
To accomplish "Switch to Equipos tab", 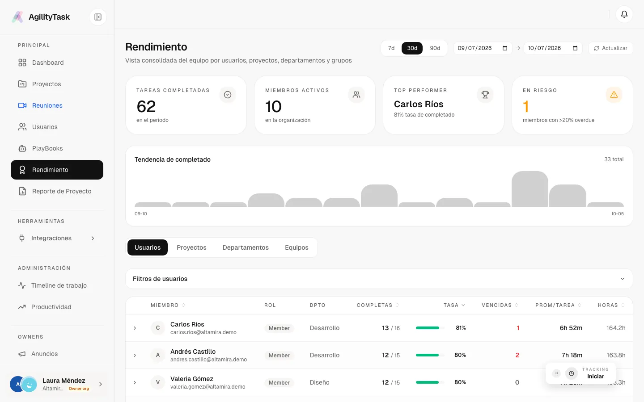I will 297,247.
